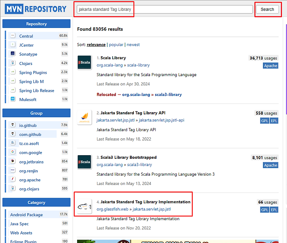
Task: Open scala3-library artifact link in result 3
Action: tap(140, 165)
